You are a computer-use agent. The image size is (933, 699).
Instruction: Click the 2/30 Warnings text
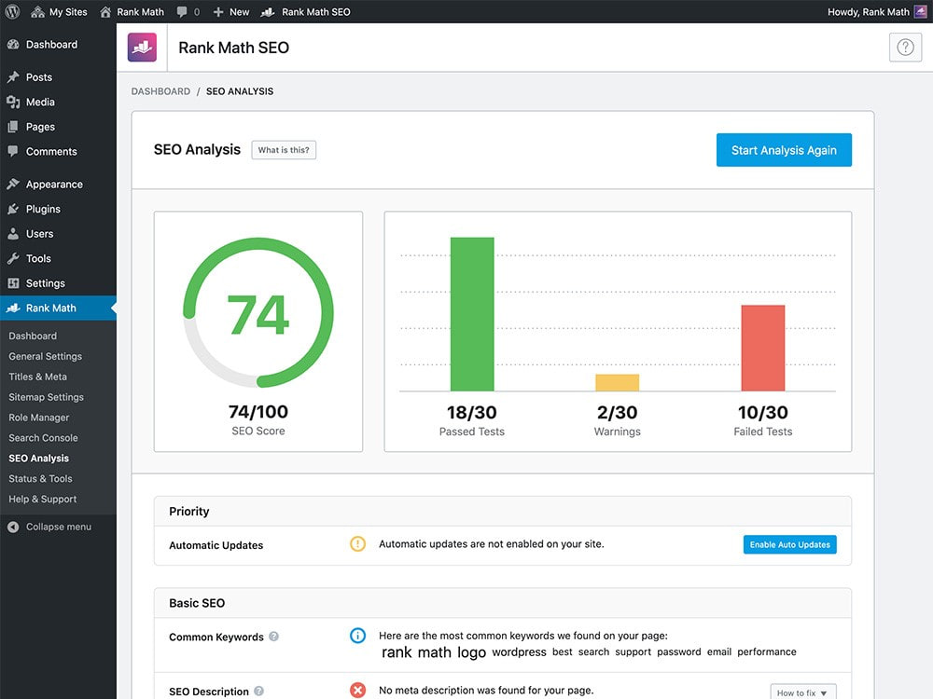coord(617,421)
